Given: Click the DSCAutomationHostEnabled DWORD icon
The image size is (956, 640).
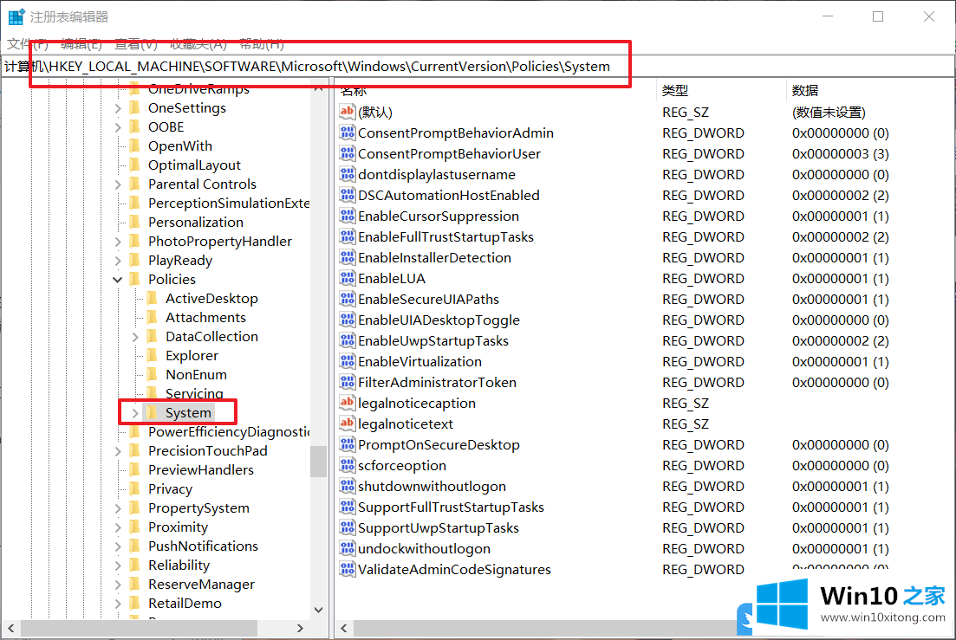Looking at the screenshot, I should click(x=348, y=195).
